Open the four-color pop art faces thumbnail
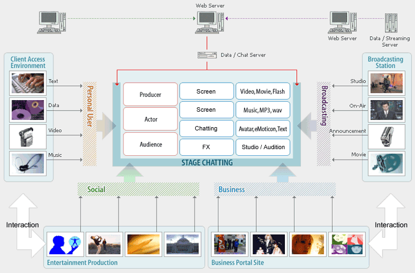Viewport: 415px width, 273px height. (x=347, y=244)
